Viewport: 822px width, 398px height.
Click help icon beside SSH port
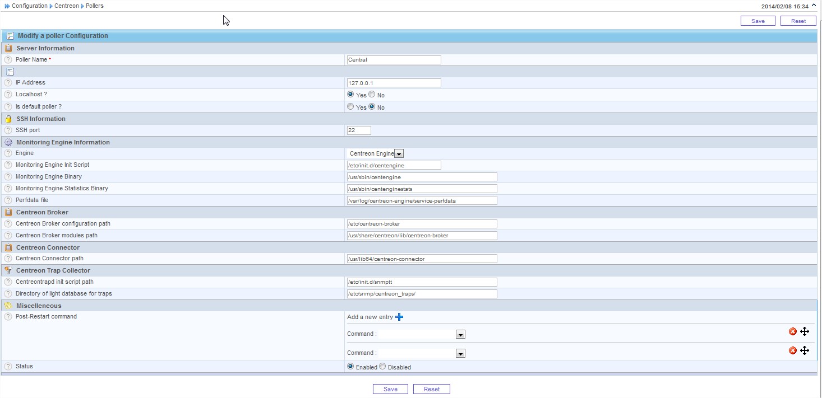coord(8,130)
